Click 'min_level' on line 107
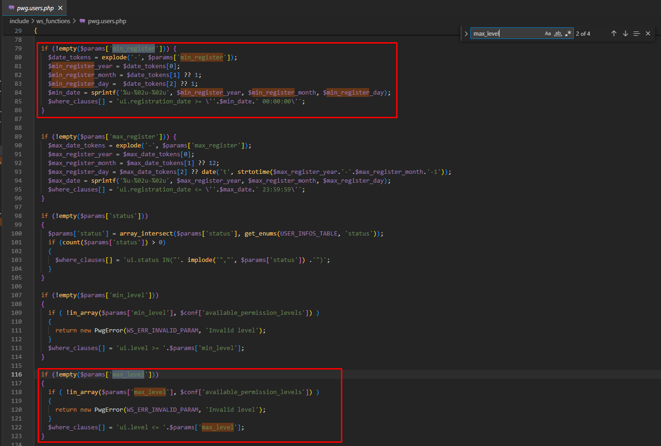The width and height of the screenshot is (661, 446). [x=128, y=295]
